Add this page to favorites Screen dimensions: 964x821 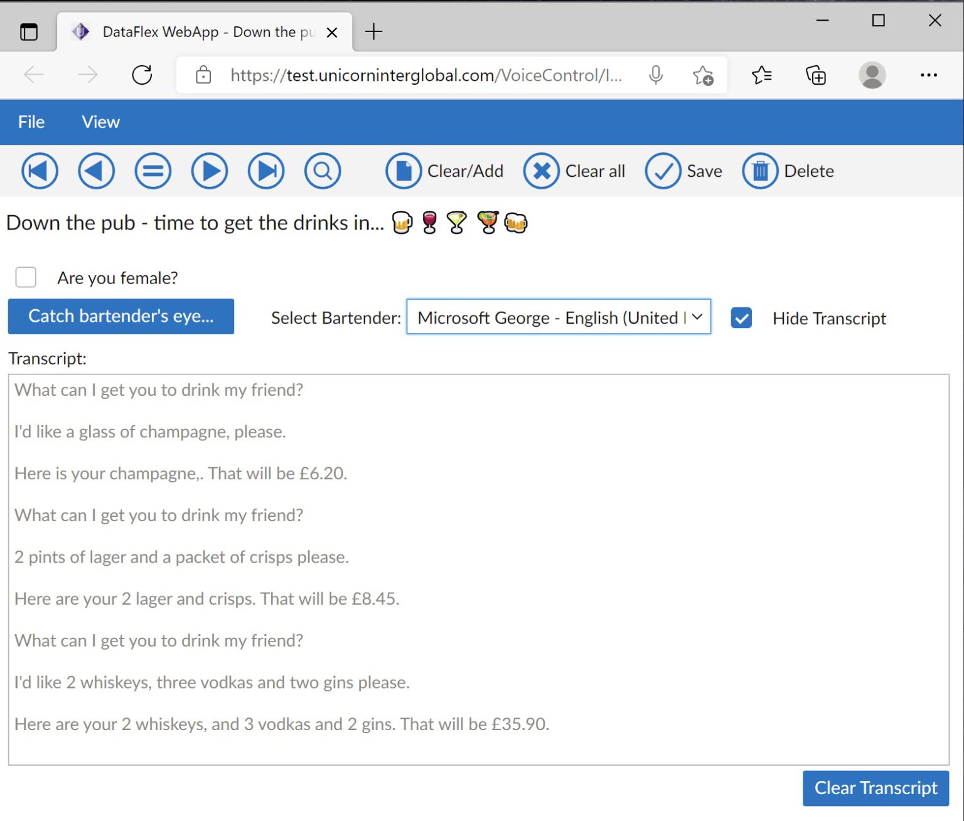tap(703, 75)
